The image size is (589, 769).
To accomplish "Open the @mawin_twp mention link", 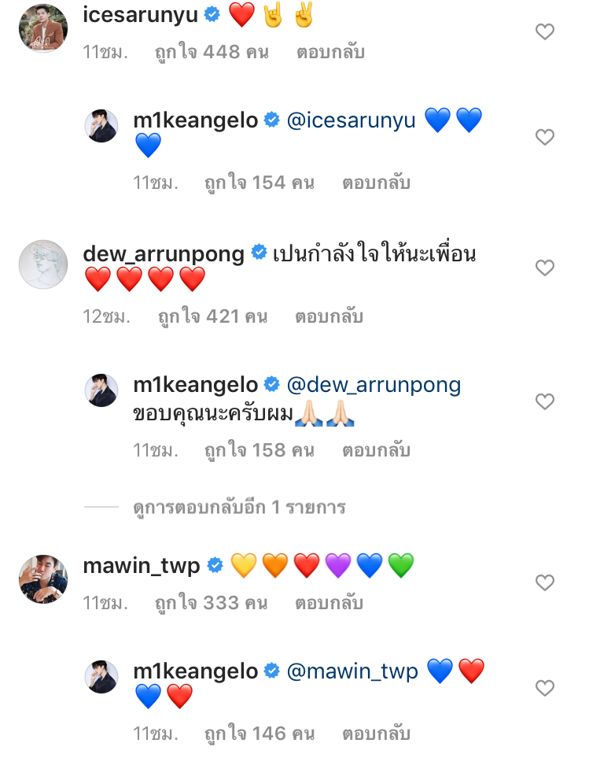I will click(x=352, y=672).
